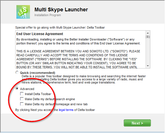165x133 pixels.
Task: Click the empty scrollbar track below the thumb
Action: click(148, 51)
